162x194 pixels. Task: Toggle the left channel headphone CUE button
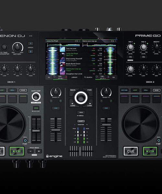coord(56,108)
